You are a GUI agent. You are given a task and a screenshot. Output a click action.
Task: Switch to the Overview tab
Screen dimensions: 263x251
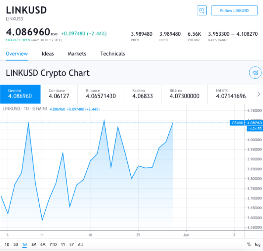click(17, 54)
